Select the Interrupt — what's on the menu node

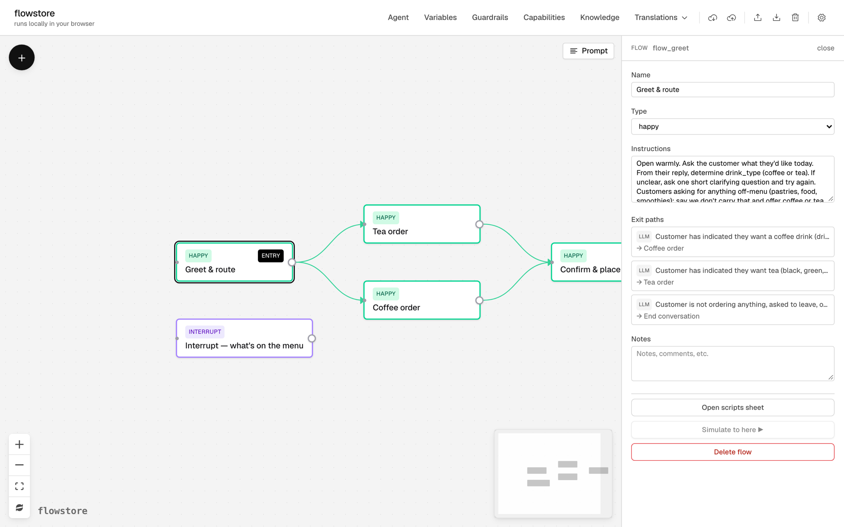click(x=244, y=338)
